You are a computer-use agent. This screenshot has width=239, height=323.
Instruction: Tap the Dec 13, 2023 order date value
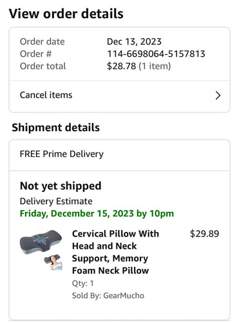[x=134, y=41]
